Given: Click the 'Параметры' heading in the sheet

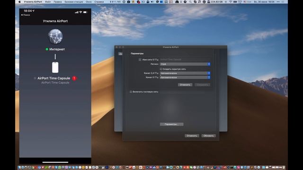Looking at the screenshot, I should pyautogui.click(x=137, y=53).
